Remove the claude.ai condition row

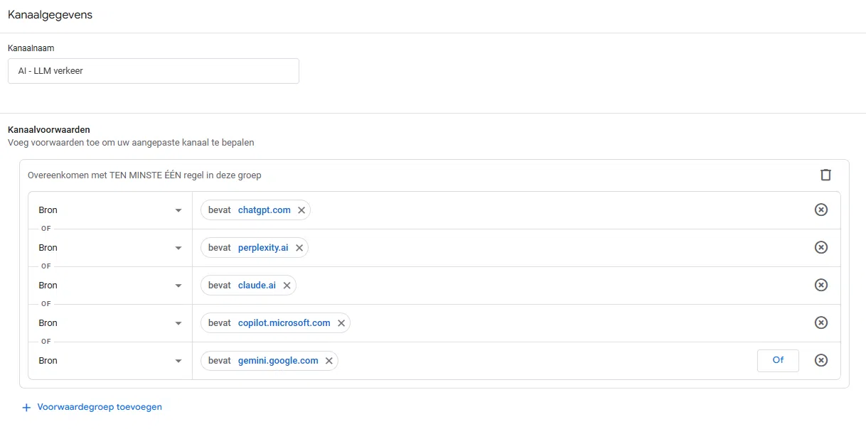tap(820, 285)
